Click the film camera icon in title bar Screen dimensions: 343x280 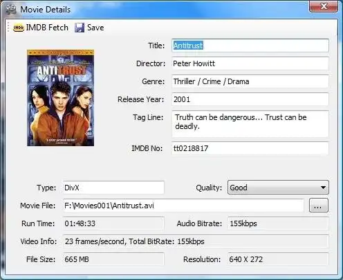(x=11, y=10)
